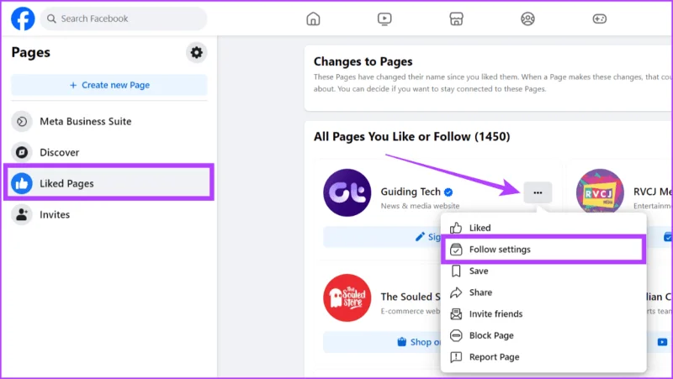Choose Liked in the dropdown menu
673x379 pixels.
pyautogui.click(x=543, y=228)
